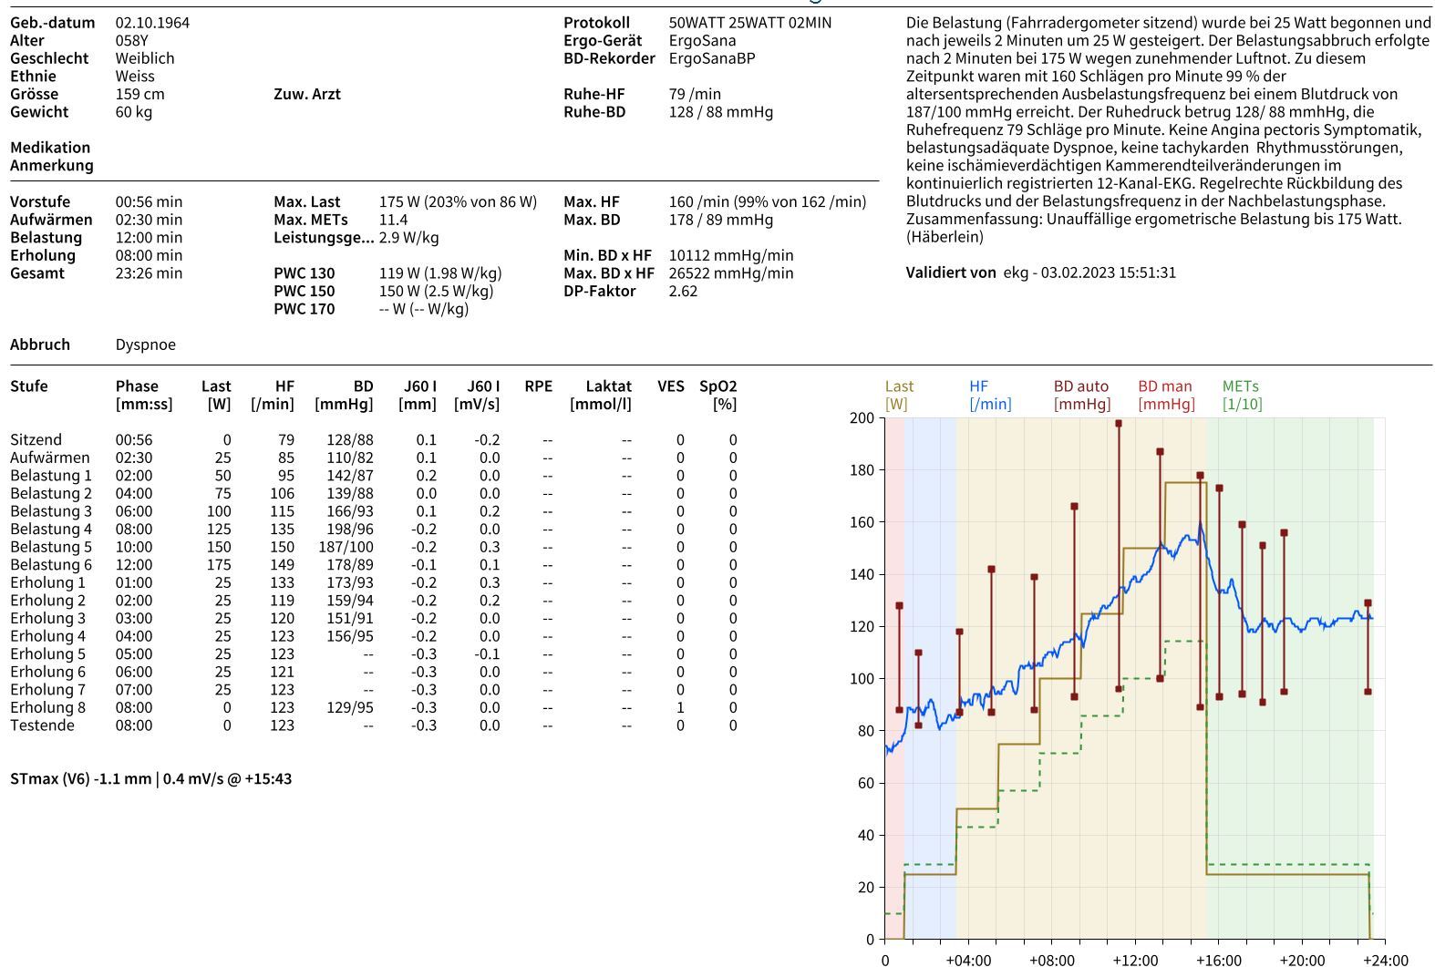Click the 'STmax (V6)' summary line
The height and width of the screenshot is (967, 1435).
[x=150, y=779]
